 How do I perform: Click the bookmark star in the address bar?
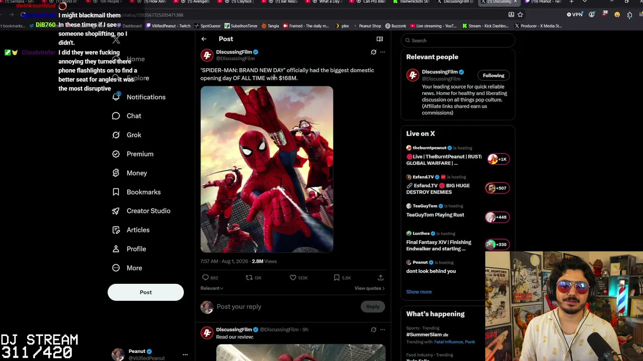click(x=520, y=15)
